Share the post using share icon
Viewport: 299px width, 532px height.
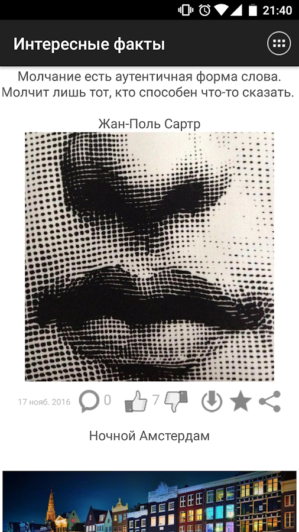[x=270, y=401]
